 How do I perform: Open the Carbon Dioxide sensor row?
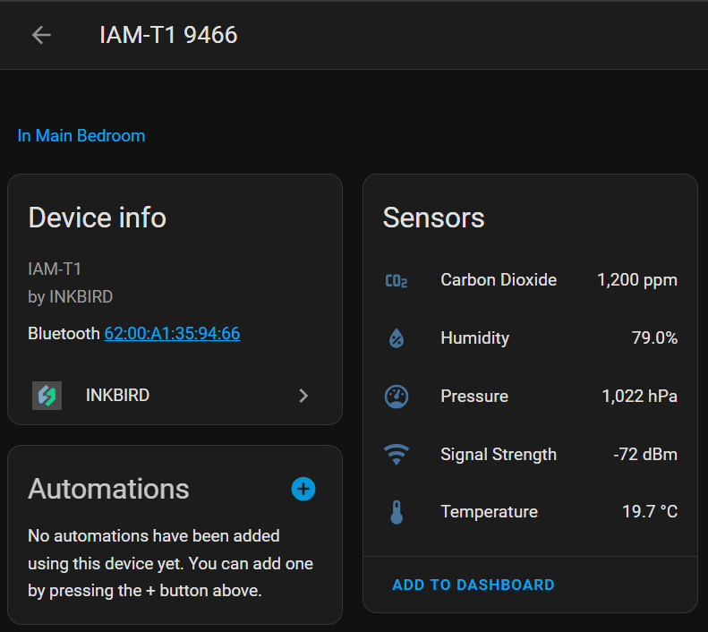[499, 280]
